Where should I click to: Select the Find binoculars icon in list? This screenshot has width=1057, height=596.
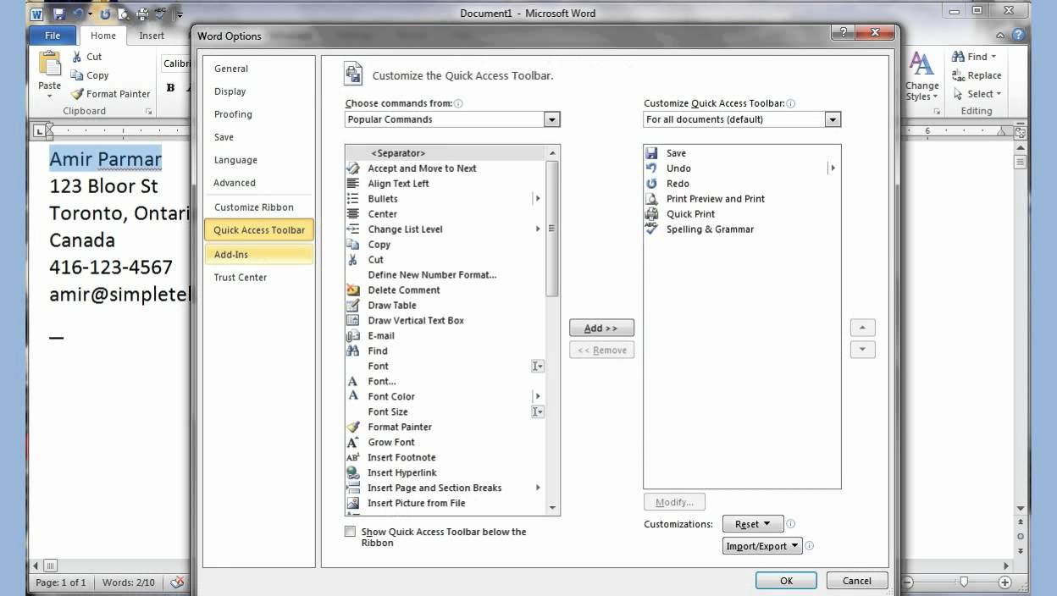click(353, 351)
